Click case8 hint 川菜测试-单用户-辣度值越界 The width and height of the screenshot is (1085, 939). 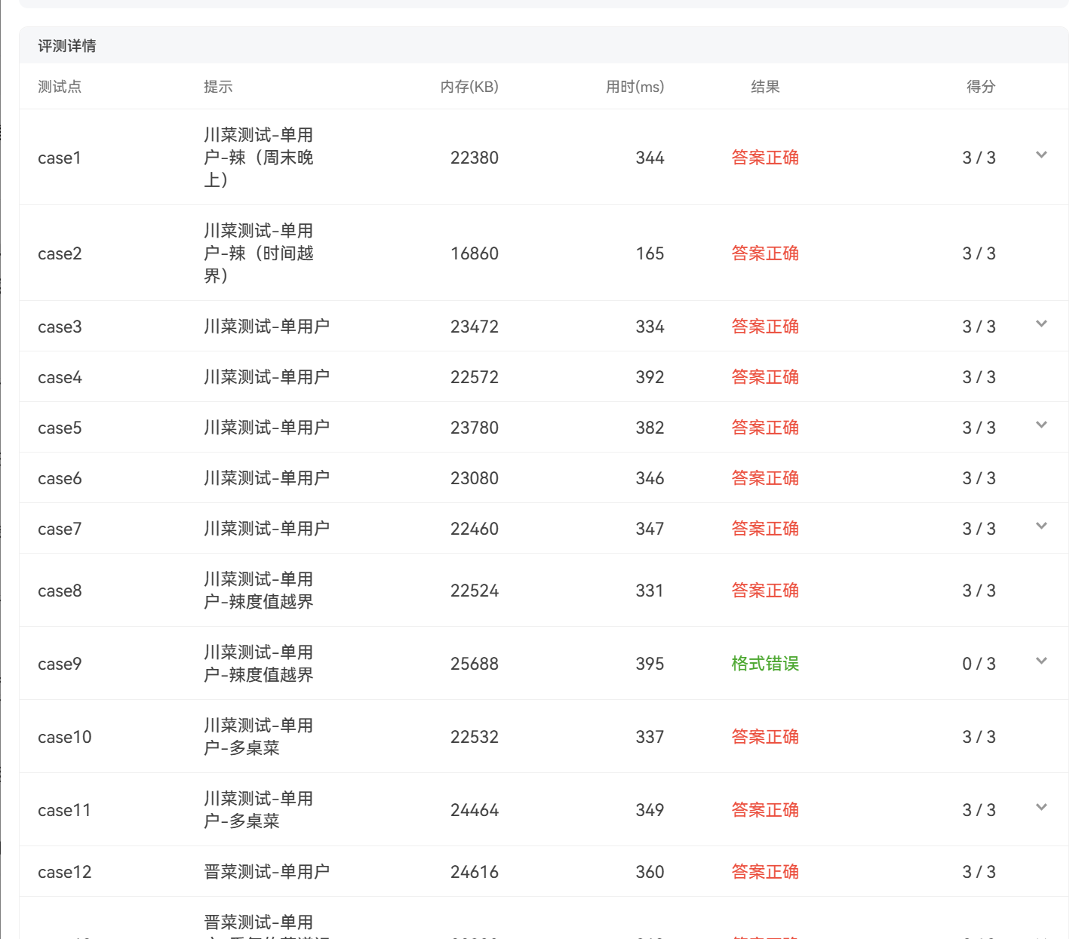259,590
